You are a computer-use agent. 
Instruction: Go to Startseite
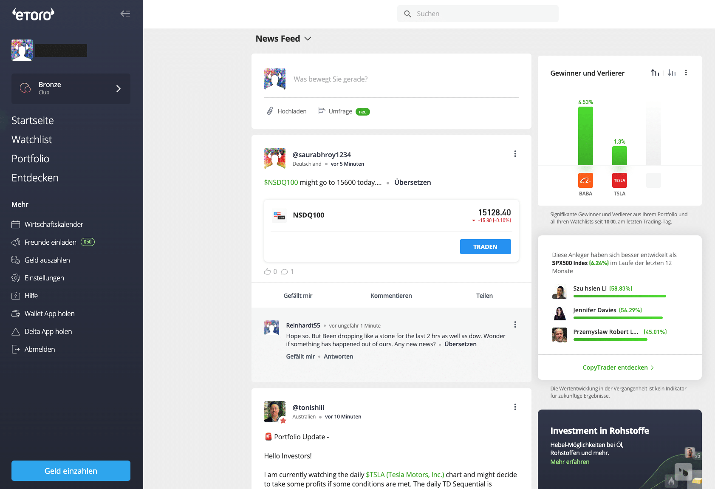33,120
